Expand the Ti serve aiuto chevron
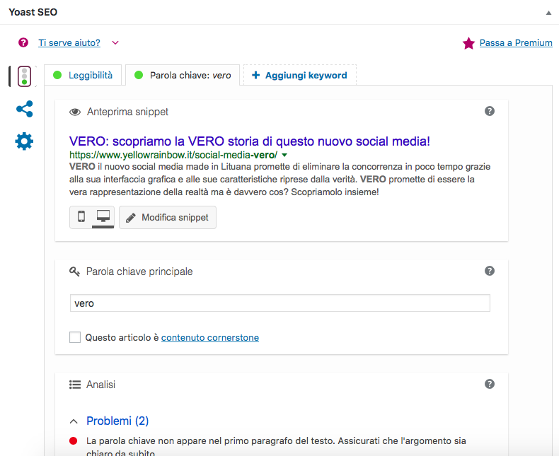The image size is (559, 456). pyautogui.click(x=115, y=43)
